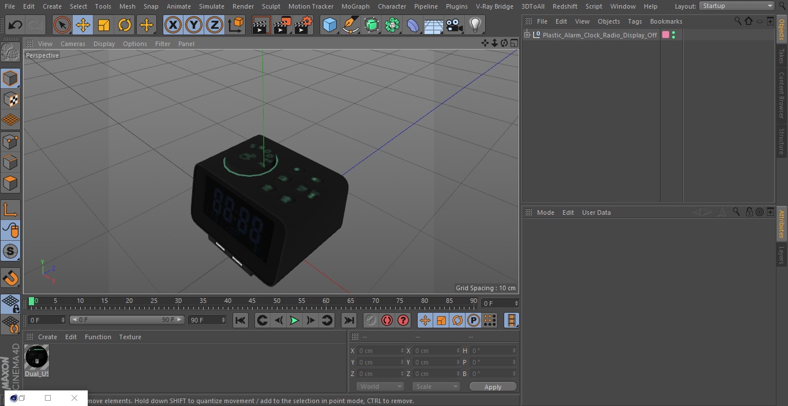Play the animation forward

[x=294, y=320]
